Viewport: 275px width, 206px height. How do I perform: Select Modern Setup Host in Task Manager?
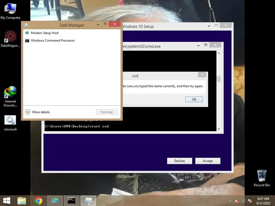pos(72,33)
